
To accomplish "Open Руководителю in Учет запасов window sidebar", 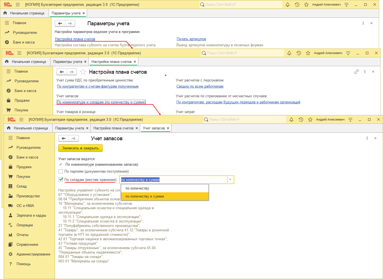I will pos(28,147).
